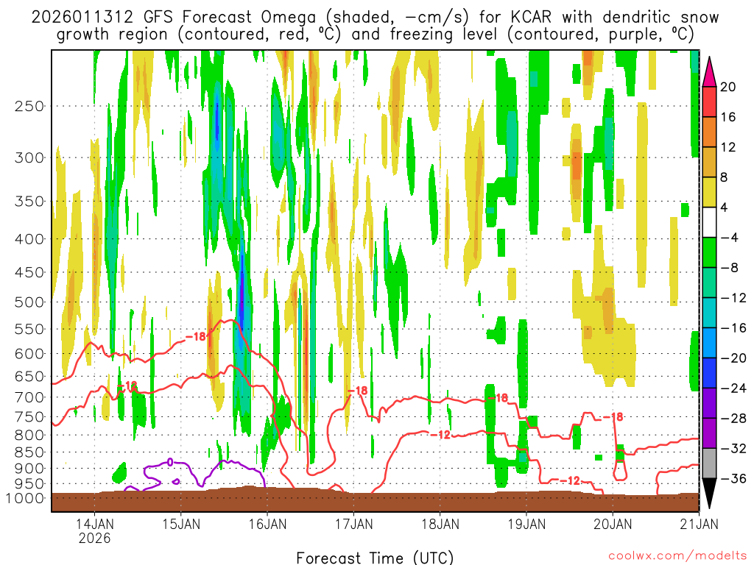Click the chart title with KCAR
This screenshot has width=754, height=565.
click(x=375, y=25)
